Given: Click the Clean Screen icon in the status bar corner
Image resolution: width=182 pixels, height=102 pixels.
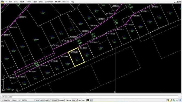Looking at the screenshot, I should pyautogui.click(x=180, y=100).
